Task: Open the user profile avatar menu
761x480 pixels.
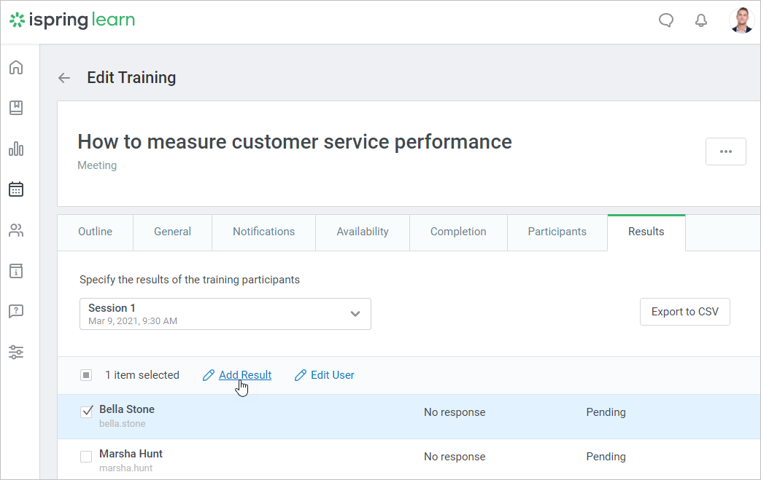Action: (x=742, y=20)
